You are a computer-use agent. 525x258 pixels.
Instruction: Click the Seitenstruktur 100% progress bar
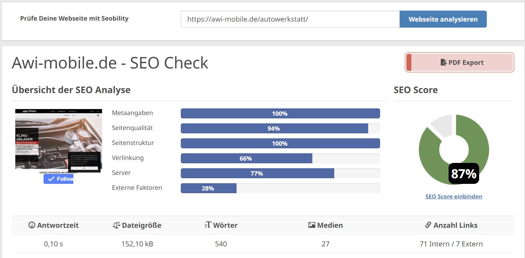click(x=280, y=143)
